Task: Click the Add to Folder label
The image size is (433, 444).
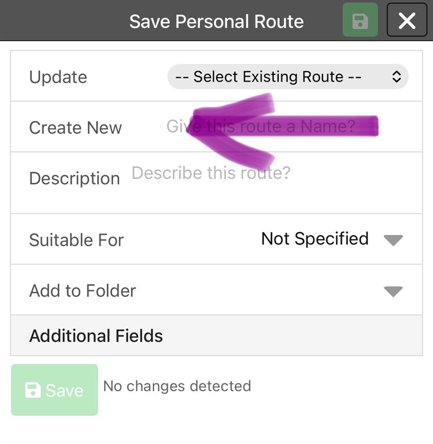Action: pos(83,291)
